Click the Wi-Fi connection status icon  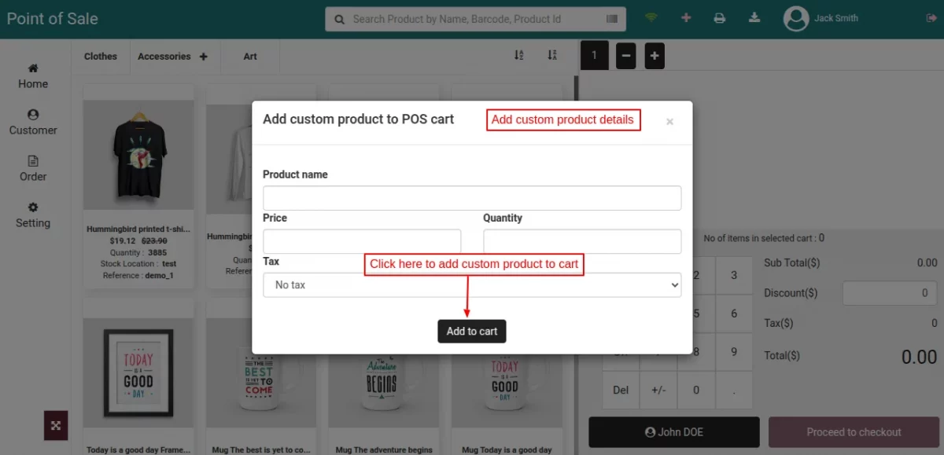click(651, 17)
